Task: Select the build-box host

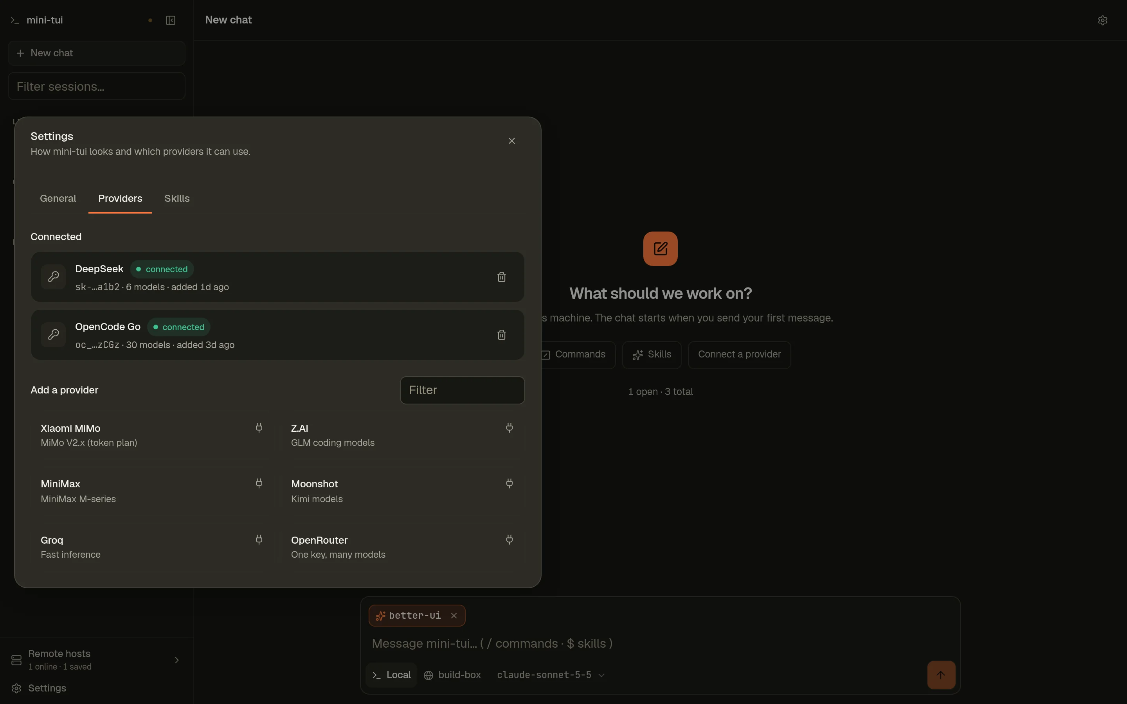Action: pyautogui.click(x=452, y=675)
